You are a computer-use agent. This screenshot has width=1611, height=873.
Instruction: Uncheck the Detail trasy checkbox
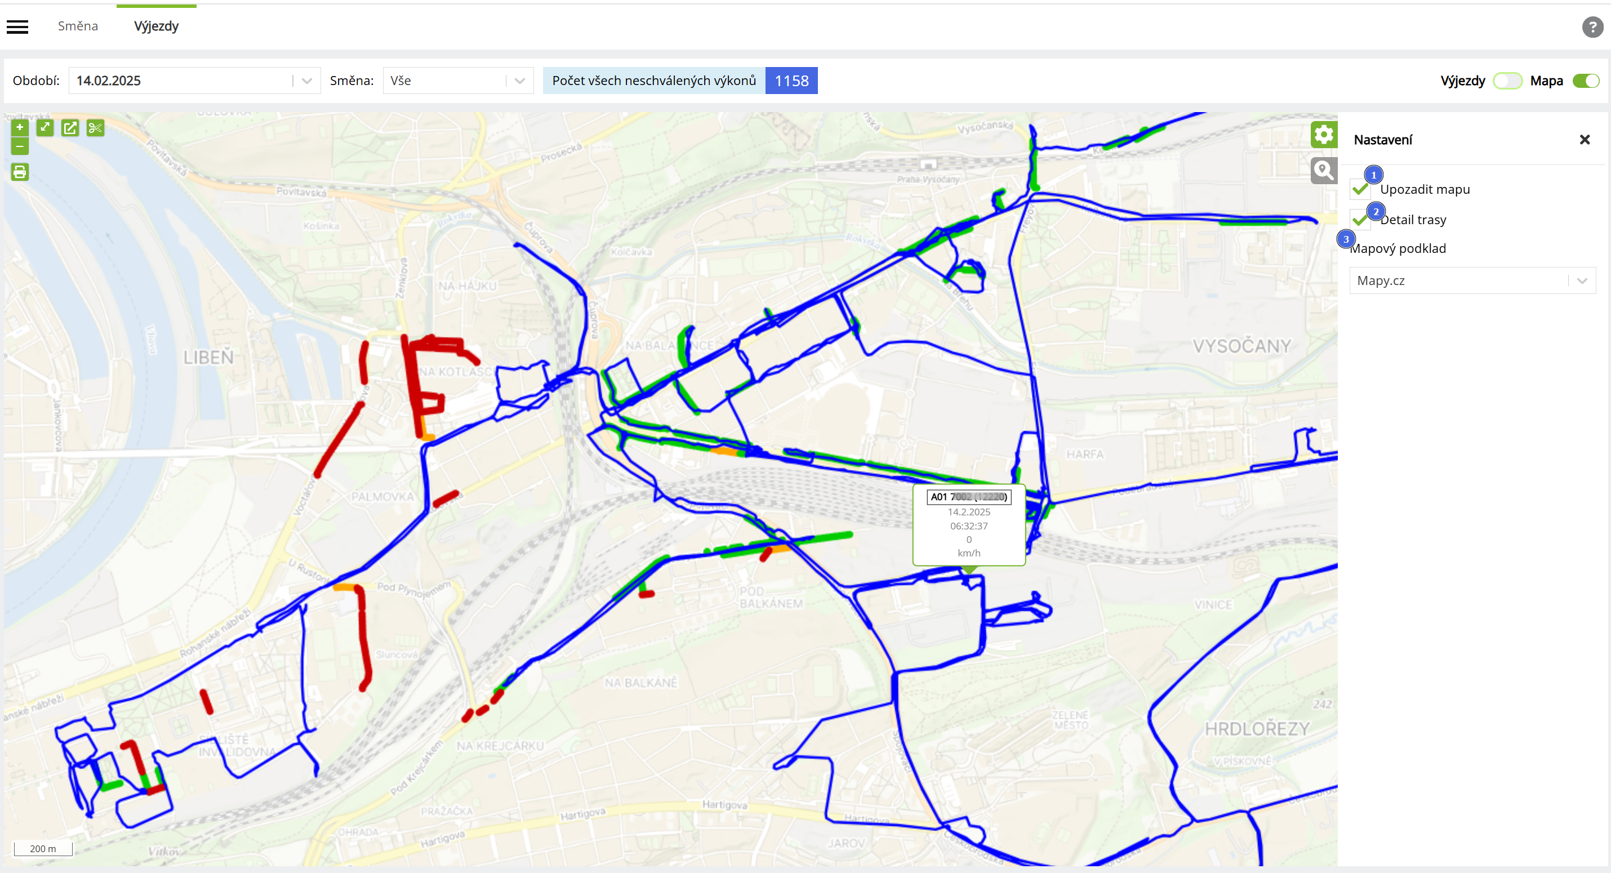1360,220
